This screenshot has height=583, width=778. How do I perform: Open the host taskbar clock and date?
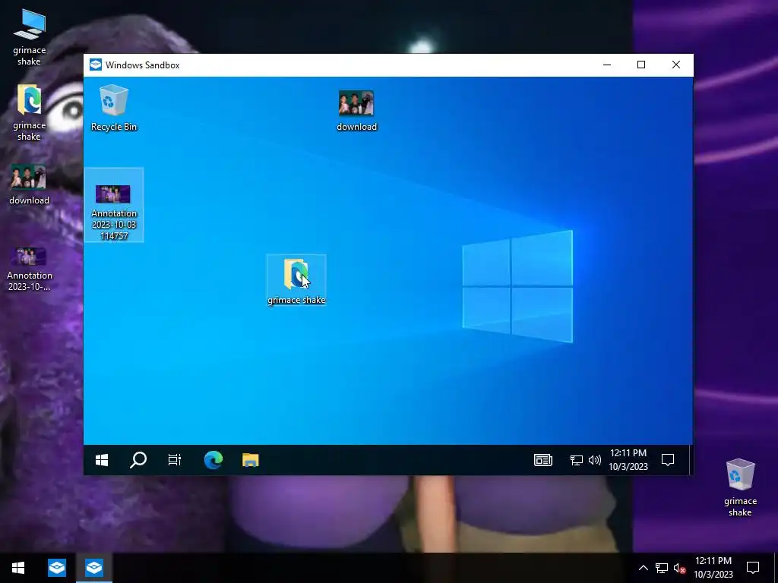(x=713, y=568)
